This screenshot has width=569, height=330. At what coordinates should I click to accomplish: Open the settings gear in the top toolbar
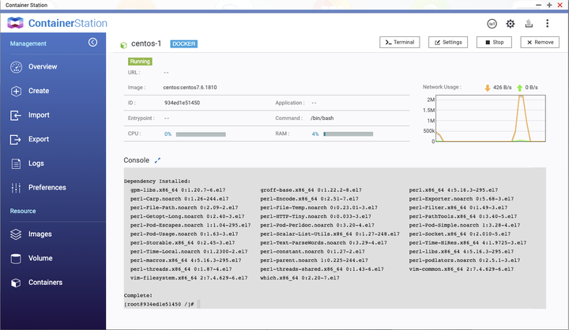click(511, 24)
